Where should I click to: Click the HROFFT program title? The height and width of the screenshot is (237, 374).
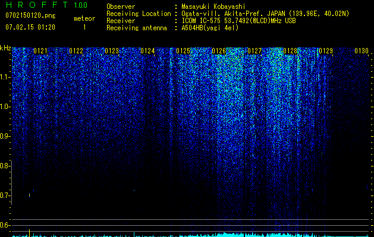click(x=37, y=5)
